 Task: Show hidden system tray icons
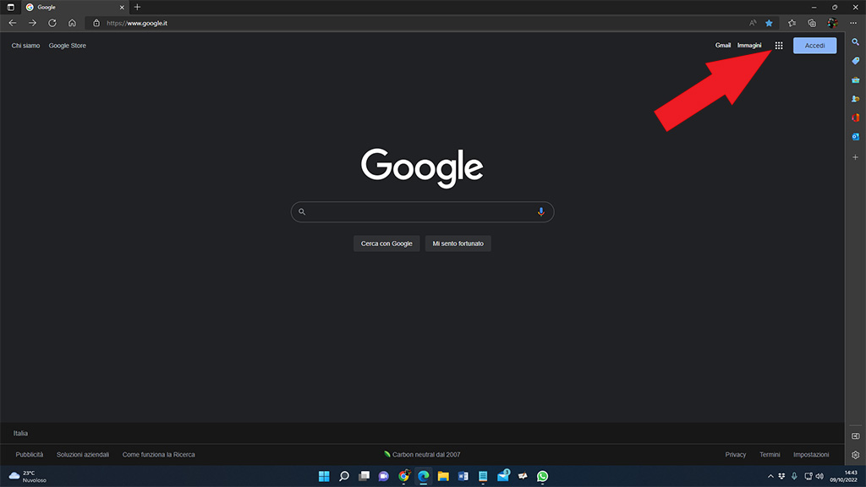pos(770,476)
